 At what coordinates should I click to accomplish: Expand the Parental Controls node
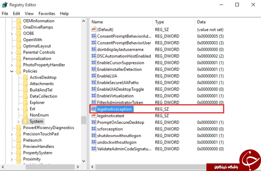(x=12, y=53)
